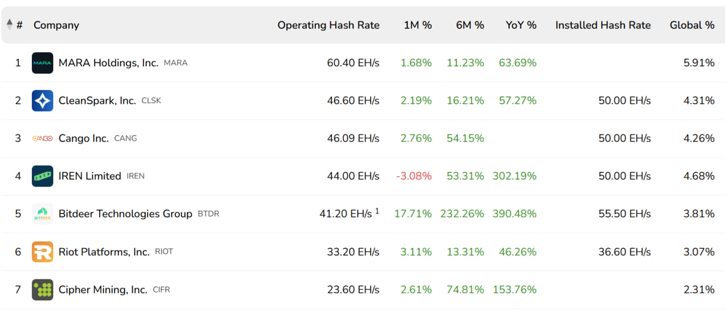Click the Bitdeer logo icon
726x310 pixels.
point(43,214)
